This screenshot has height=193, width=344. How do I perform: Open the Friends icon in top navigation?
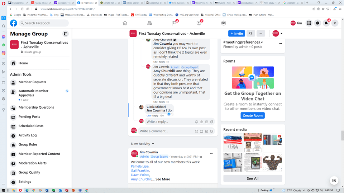point(149,23)
